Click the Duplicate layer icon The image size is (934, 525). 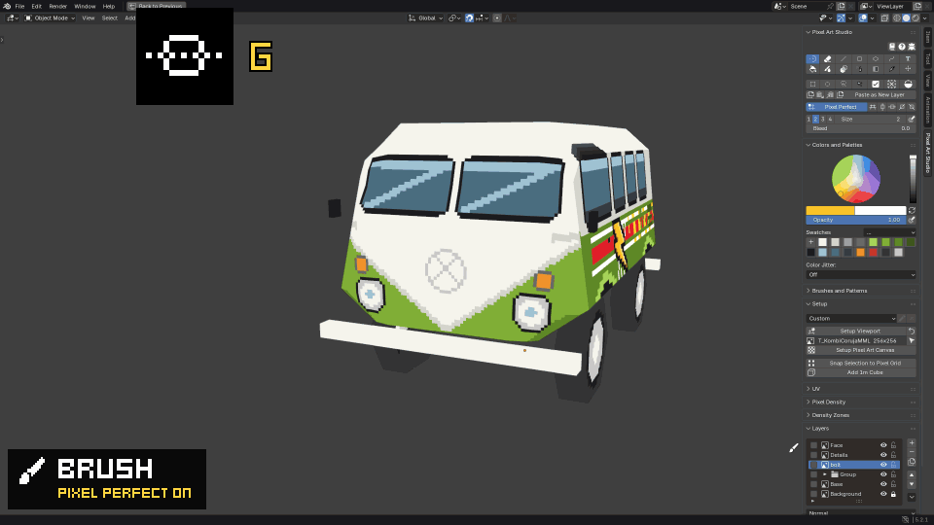coord(912,462)
